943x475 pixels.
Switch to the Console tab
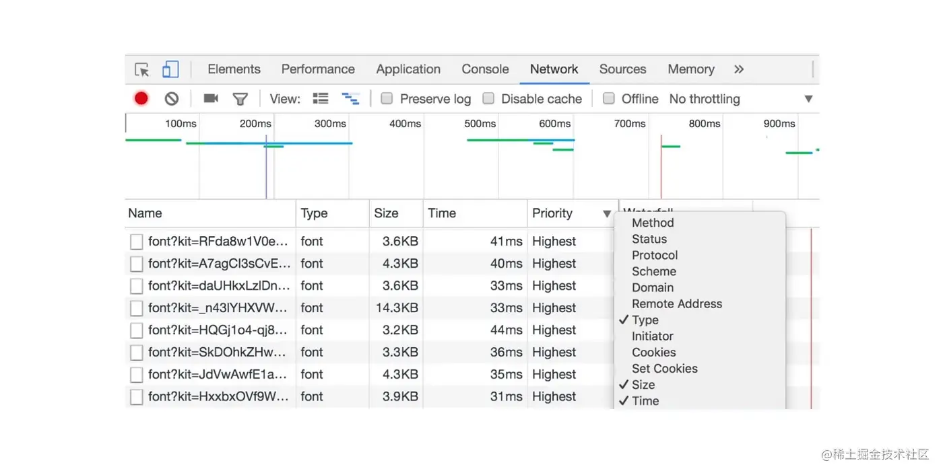pos(485,69)
